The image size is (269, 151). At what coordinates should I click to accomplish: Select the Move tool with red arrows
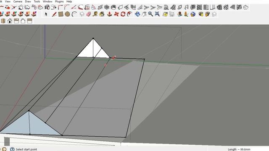116,14
